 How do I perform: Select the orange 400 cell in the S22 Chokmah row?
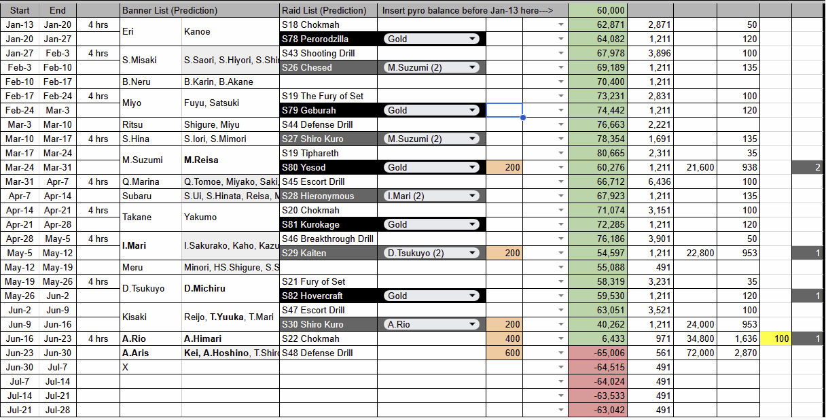pyautogui.click(x=505, y=338)
